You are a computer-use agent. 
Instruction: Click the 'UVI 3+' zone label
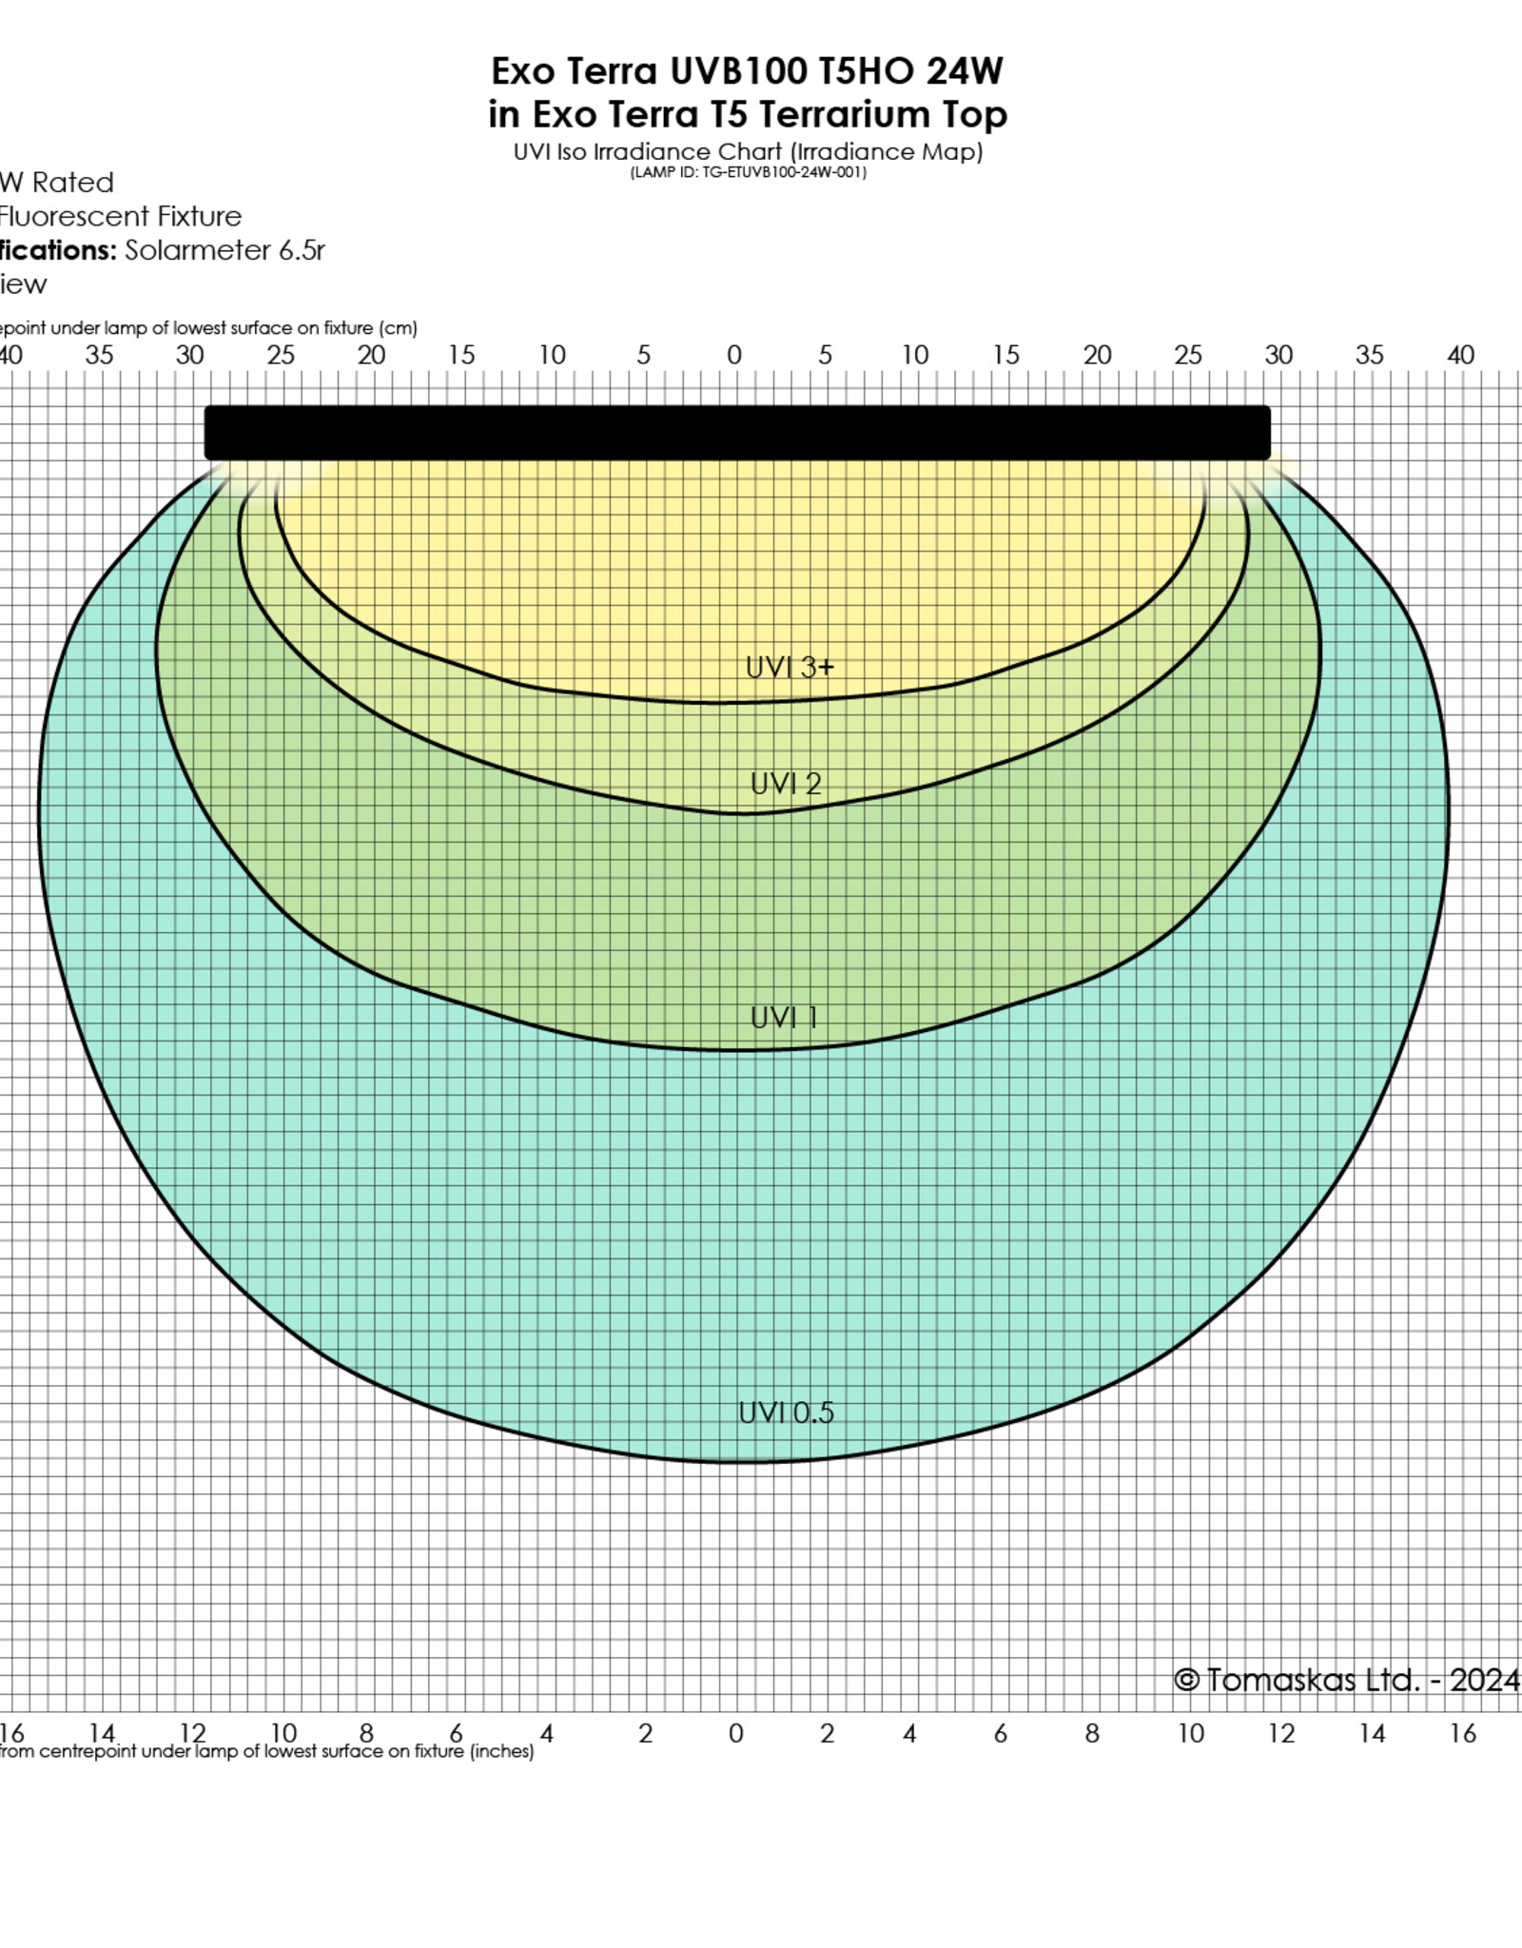(789, 668)
